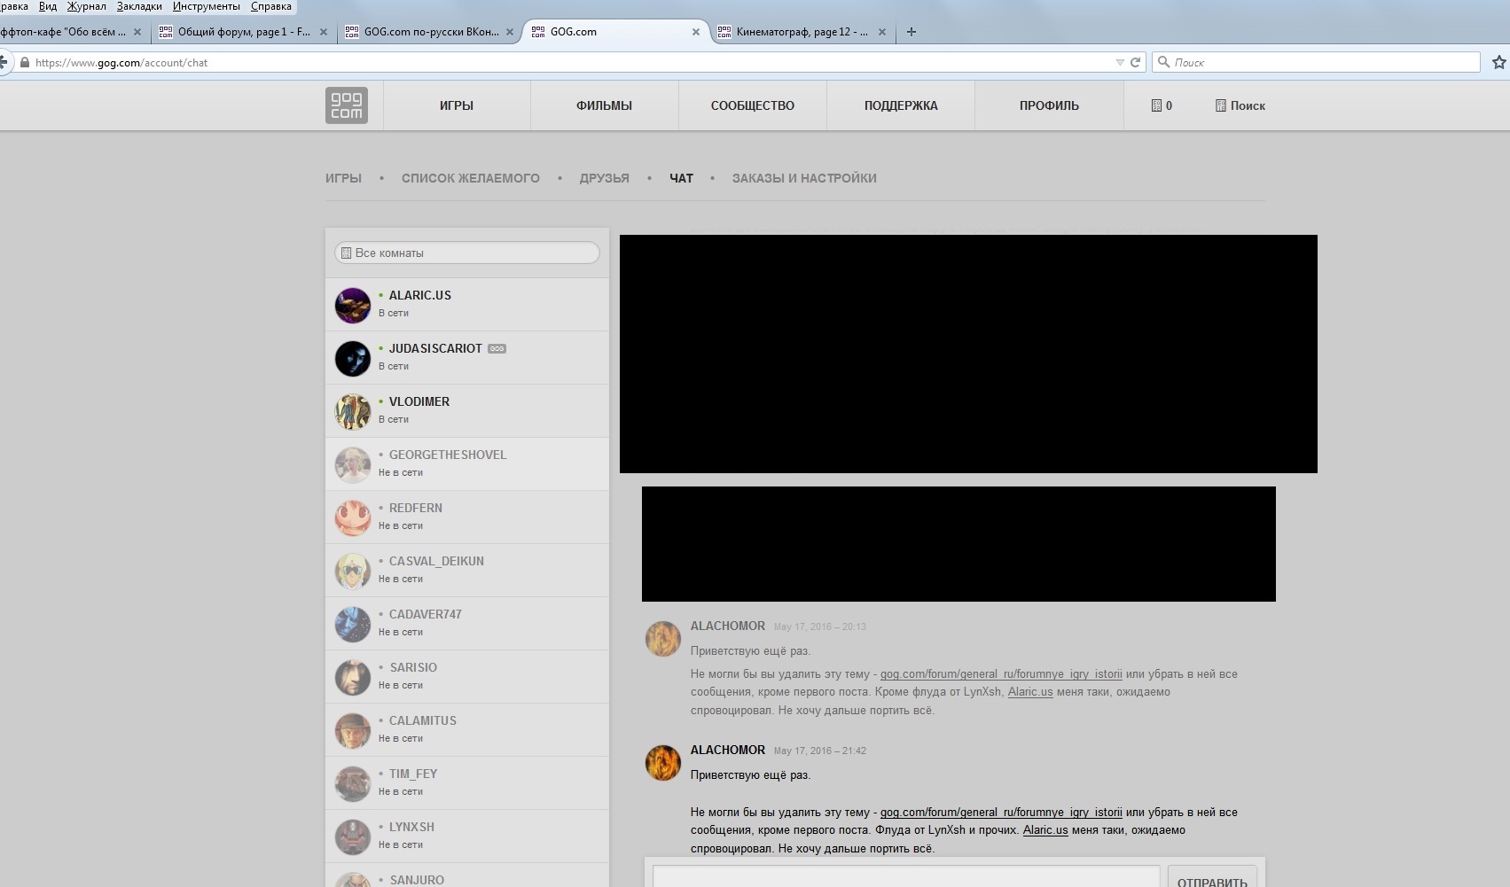
Task: Open the shopping cart icon showing 0
Action: pos(1162,105)
